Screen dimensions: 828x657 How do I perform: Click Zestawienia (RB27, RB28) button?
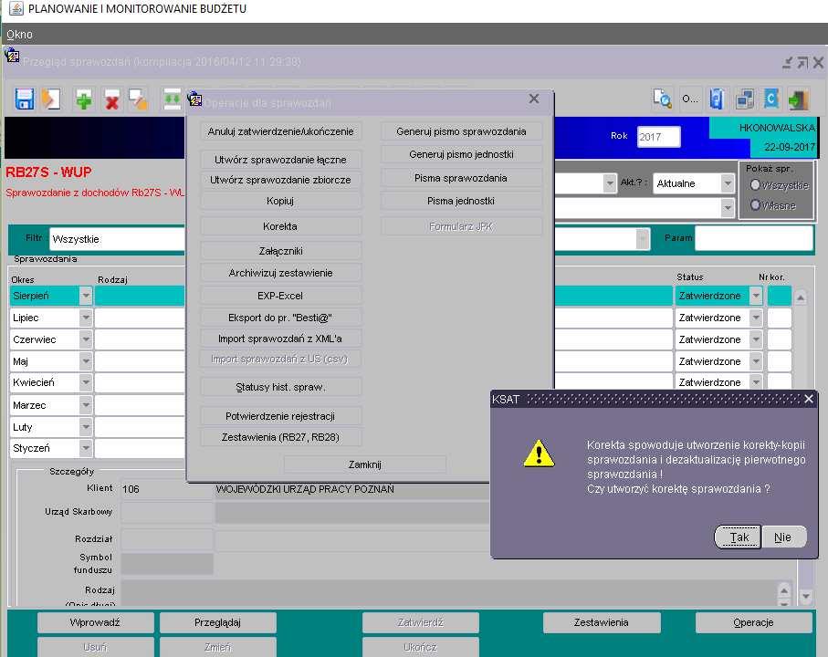(x=280, y=437)
